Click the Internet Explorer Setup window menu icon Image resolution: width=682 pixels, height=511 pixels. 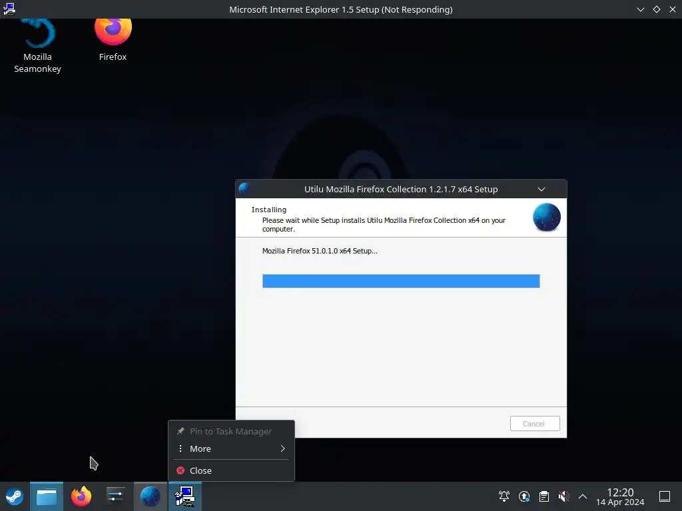[x=9, y=9]
